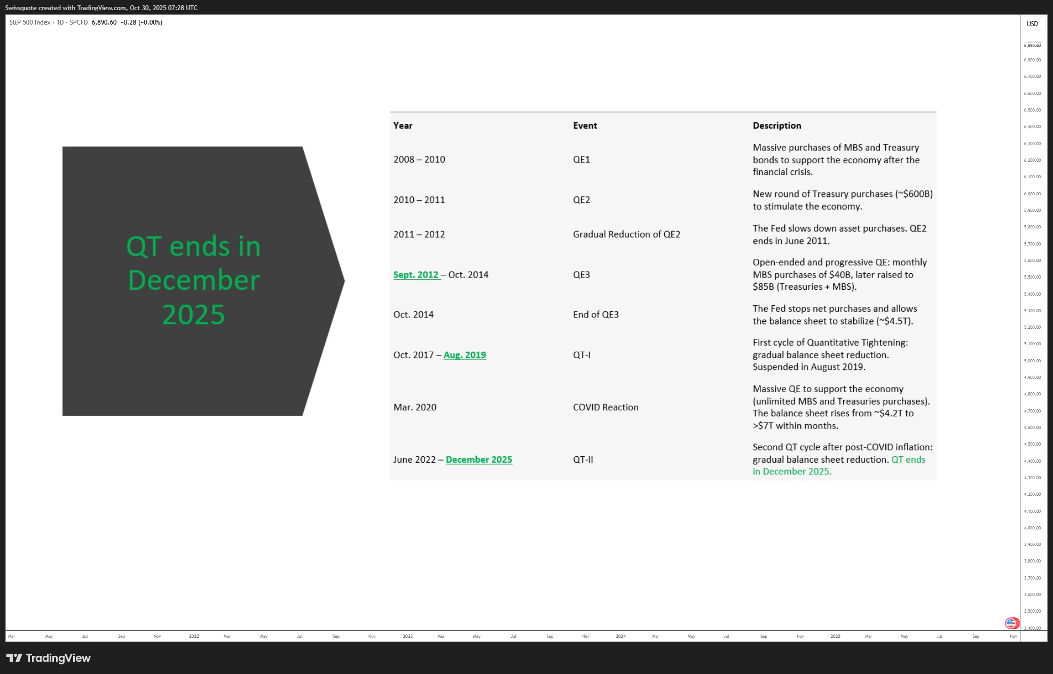This screenshot has width=1053, height=674.
Task: Click the 5,000.00 price axis label
Action: [x=1032, y=361]
